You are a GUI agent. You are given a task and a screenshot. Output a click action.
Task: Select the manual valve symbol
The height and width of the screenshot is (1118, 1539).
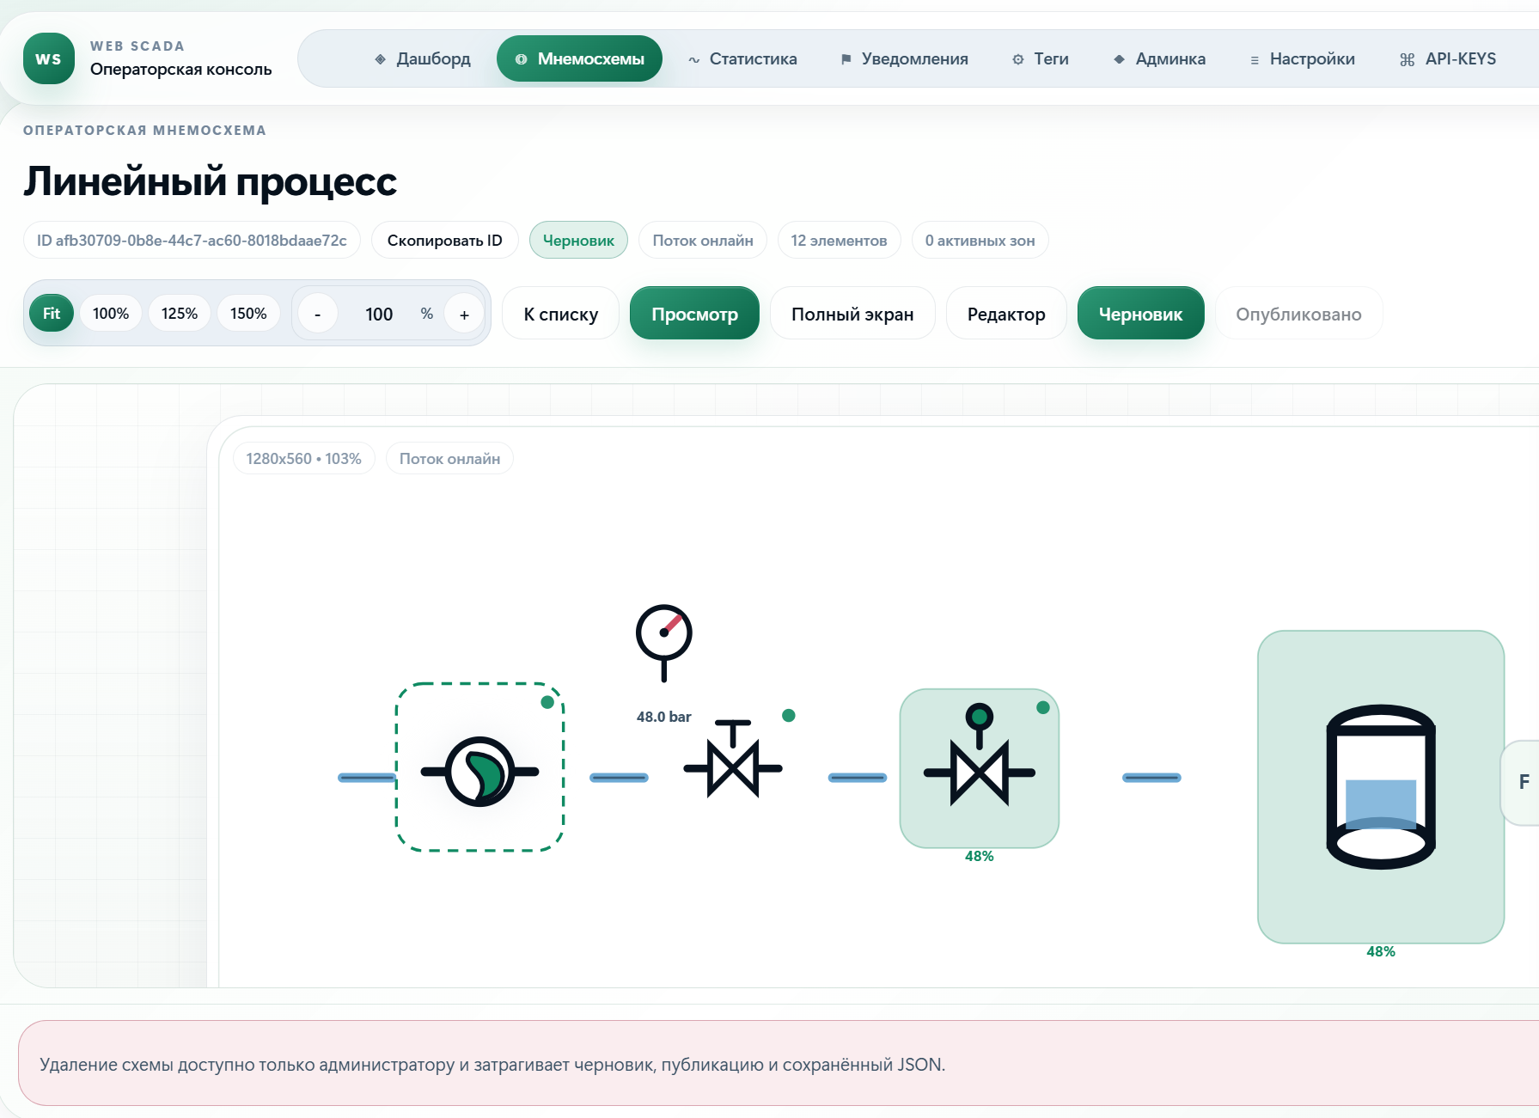[x=733, y=759]
